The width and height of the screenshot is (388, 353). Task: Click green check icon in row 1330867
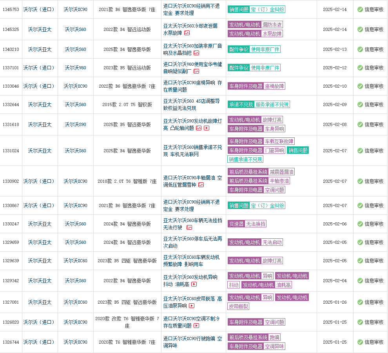pos(360,205)
